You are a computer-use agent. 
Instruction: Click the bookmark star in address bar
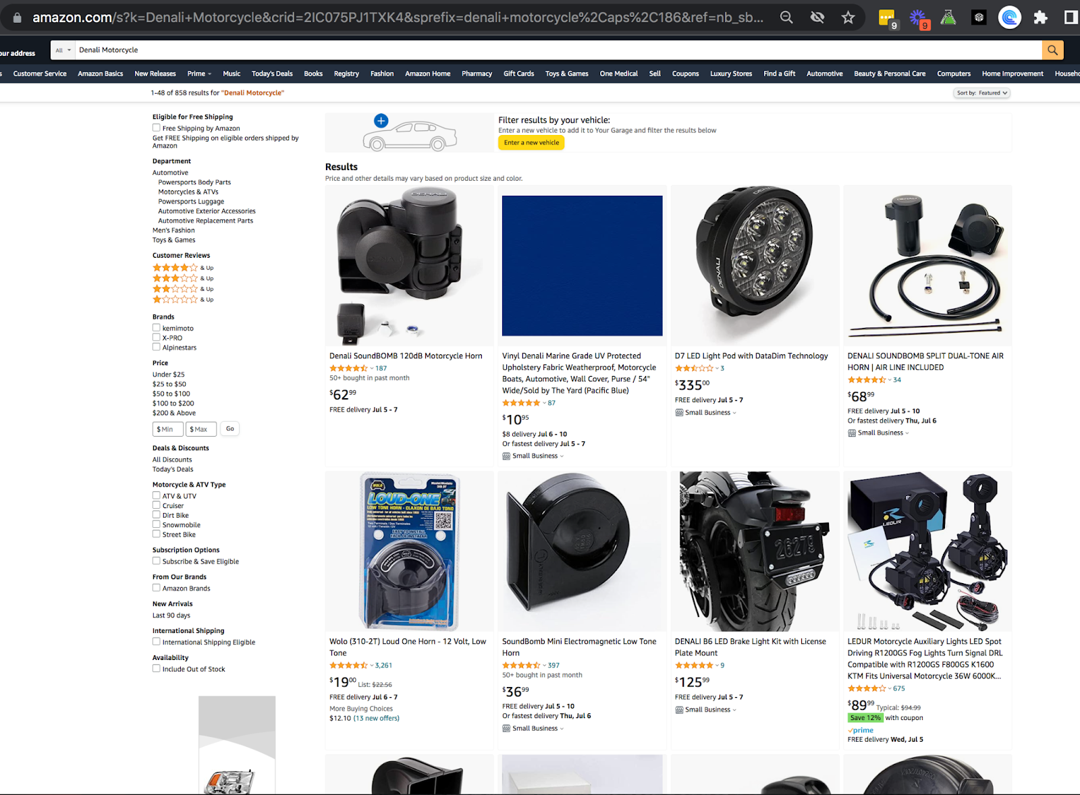pos(848,18)
